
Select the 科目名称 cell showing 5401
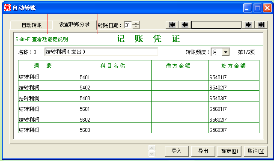pyautogui.click(x=115, y=75)
